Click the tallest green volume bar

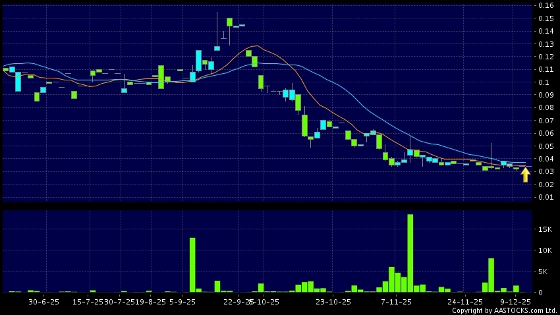click(x=410, y=253)
